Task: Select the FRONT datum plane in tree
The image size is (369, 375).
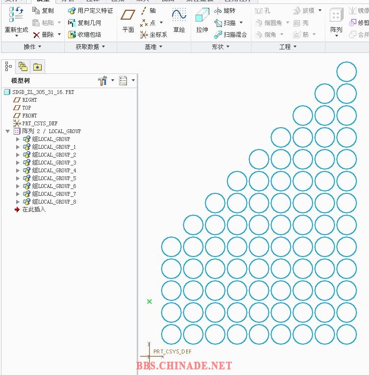Action: pos(29,116)
